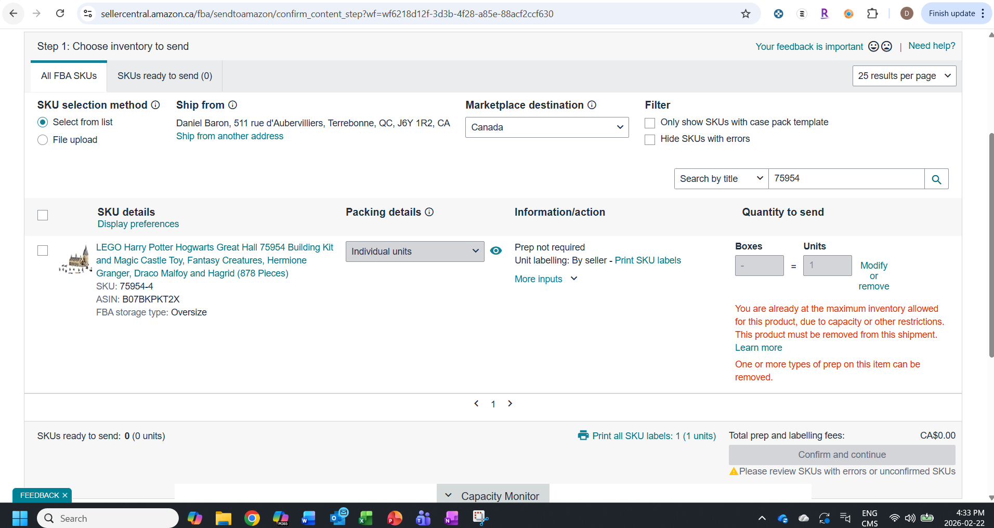The image size is (994, 528).
Task: Tick the checkbox for LEGO Hogwarts SKU
Action: pos(43,250)
